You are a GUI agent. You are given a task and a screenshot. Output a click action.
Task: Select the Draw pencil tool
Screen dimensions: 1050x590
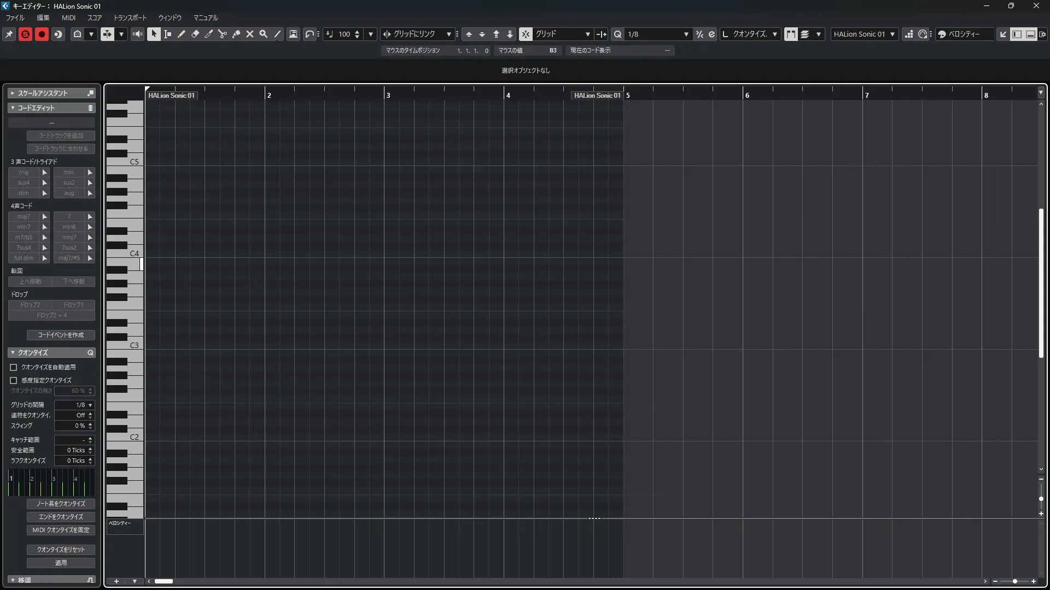182,34
